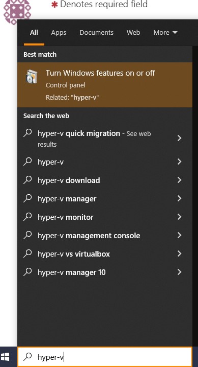Expand arrow for hyper-v manager 10
The height and width of the screenshot is (367, 198).
point(179,272)
